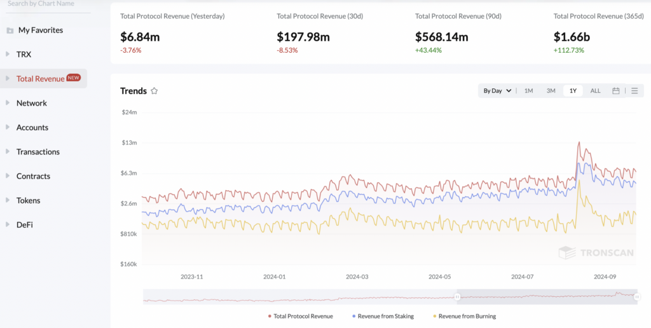Expand the Tokens category arrow
651x328 pixels.
point(8,200)
